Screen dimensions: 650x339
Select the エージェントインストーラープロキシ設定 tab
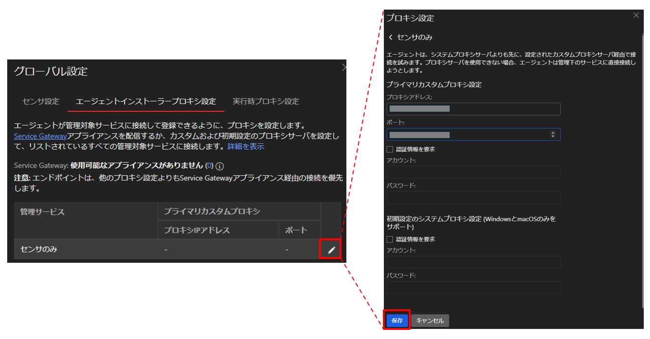click(x=146, y=102)
